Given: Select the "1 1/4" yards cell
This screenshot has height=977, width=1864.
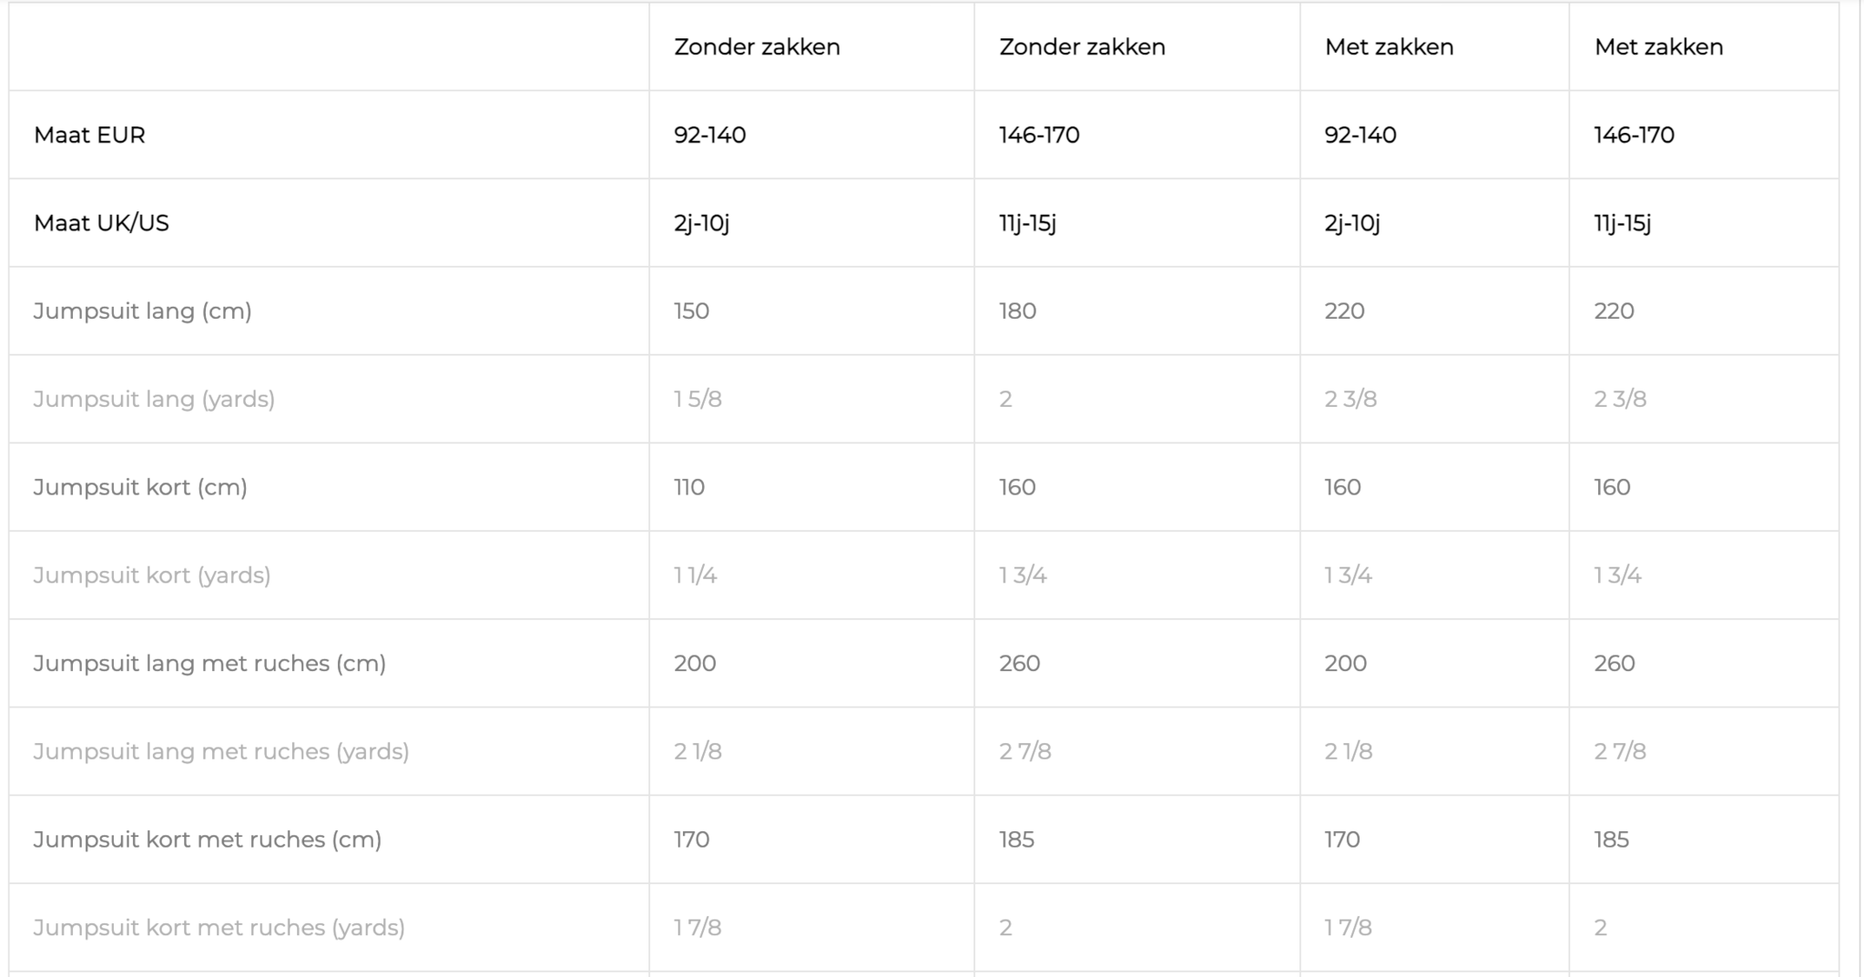Looking at the screenshot, I should pyautogui.click(x=696, y=575).
